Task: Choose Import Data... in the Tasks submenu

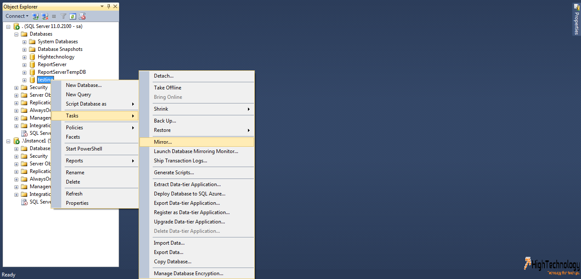Action: tap(197, 243)
